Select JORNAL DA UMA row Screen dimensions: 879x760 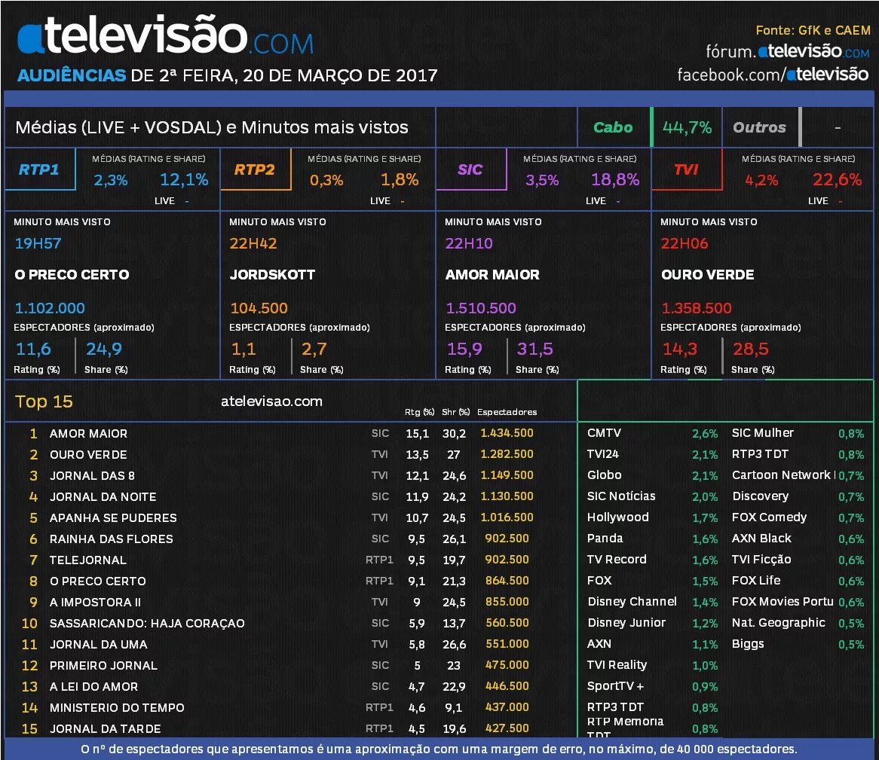291,645
